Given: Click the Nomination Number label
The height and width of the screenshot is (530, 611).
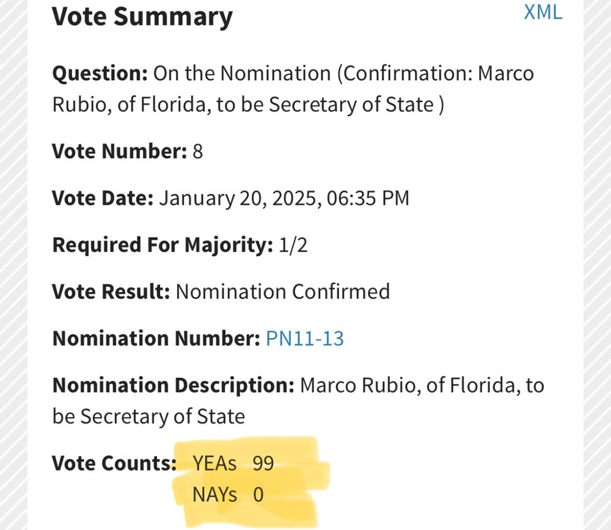Looking at the screenshot, I should (x=156, y=338).
